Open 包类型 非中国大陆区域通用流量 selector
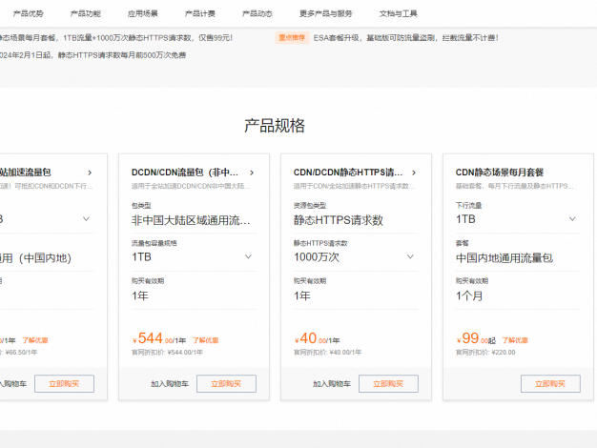The width and height of the screenshot is (597, 448). (193, 219)
